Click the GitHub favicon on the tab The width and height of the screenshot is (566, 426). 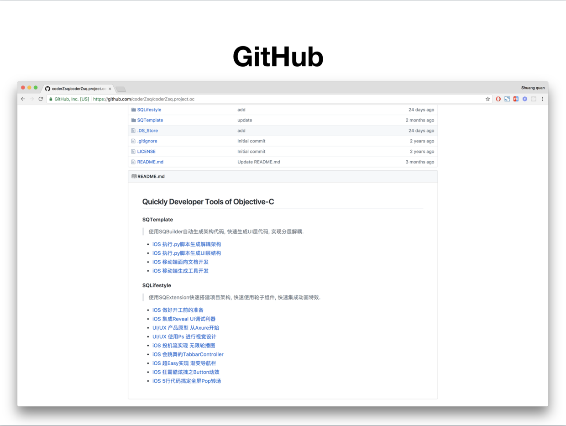click(47, 89)
